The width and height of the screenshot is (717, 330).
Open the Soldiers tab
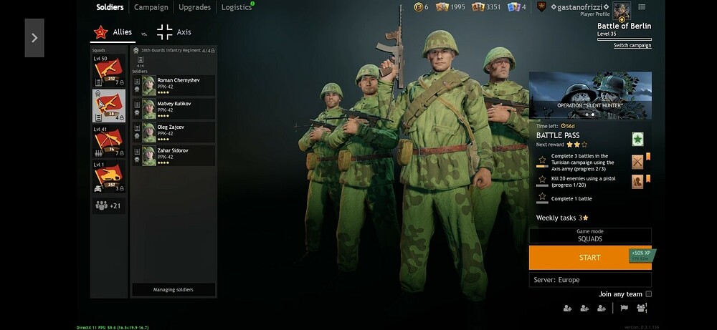(x=110, y=7)
